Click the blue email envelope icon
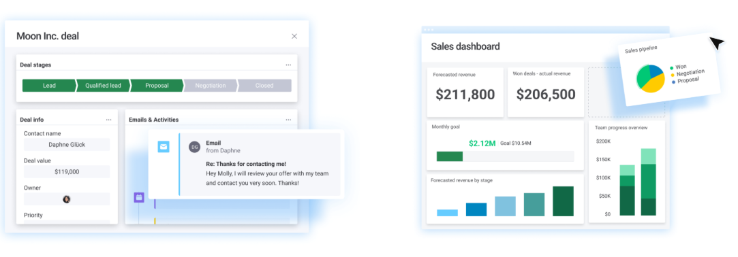The height and width of the screenshot is (257, 738). tap(164, 147)
